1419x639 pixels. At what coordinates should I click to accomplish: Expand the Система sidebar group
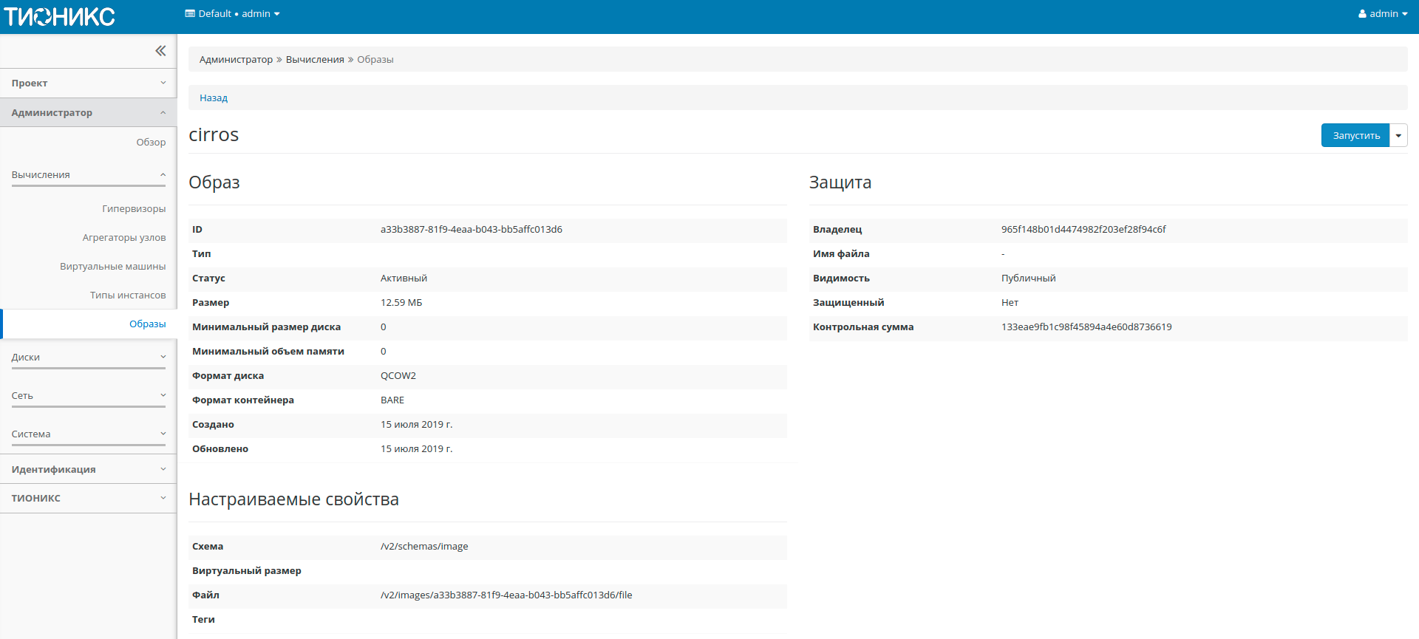click(88, 434)
